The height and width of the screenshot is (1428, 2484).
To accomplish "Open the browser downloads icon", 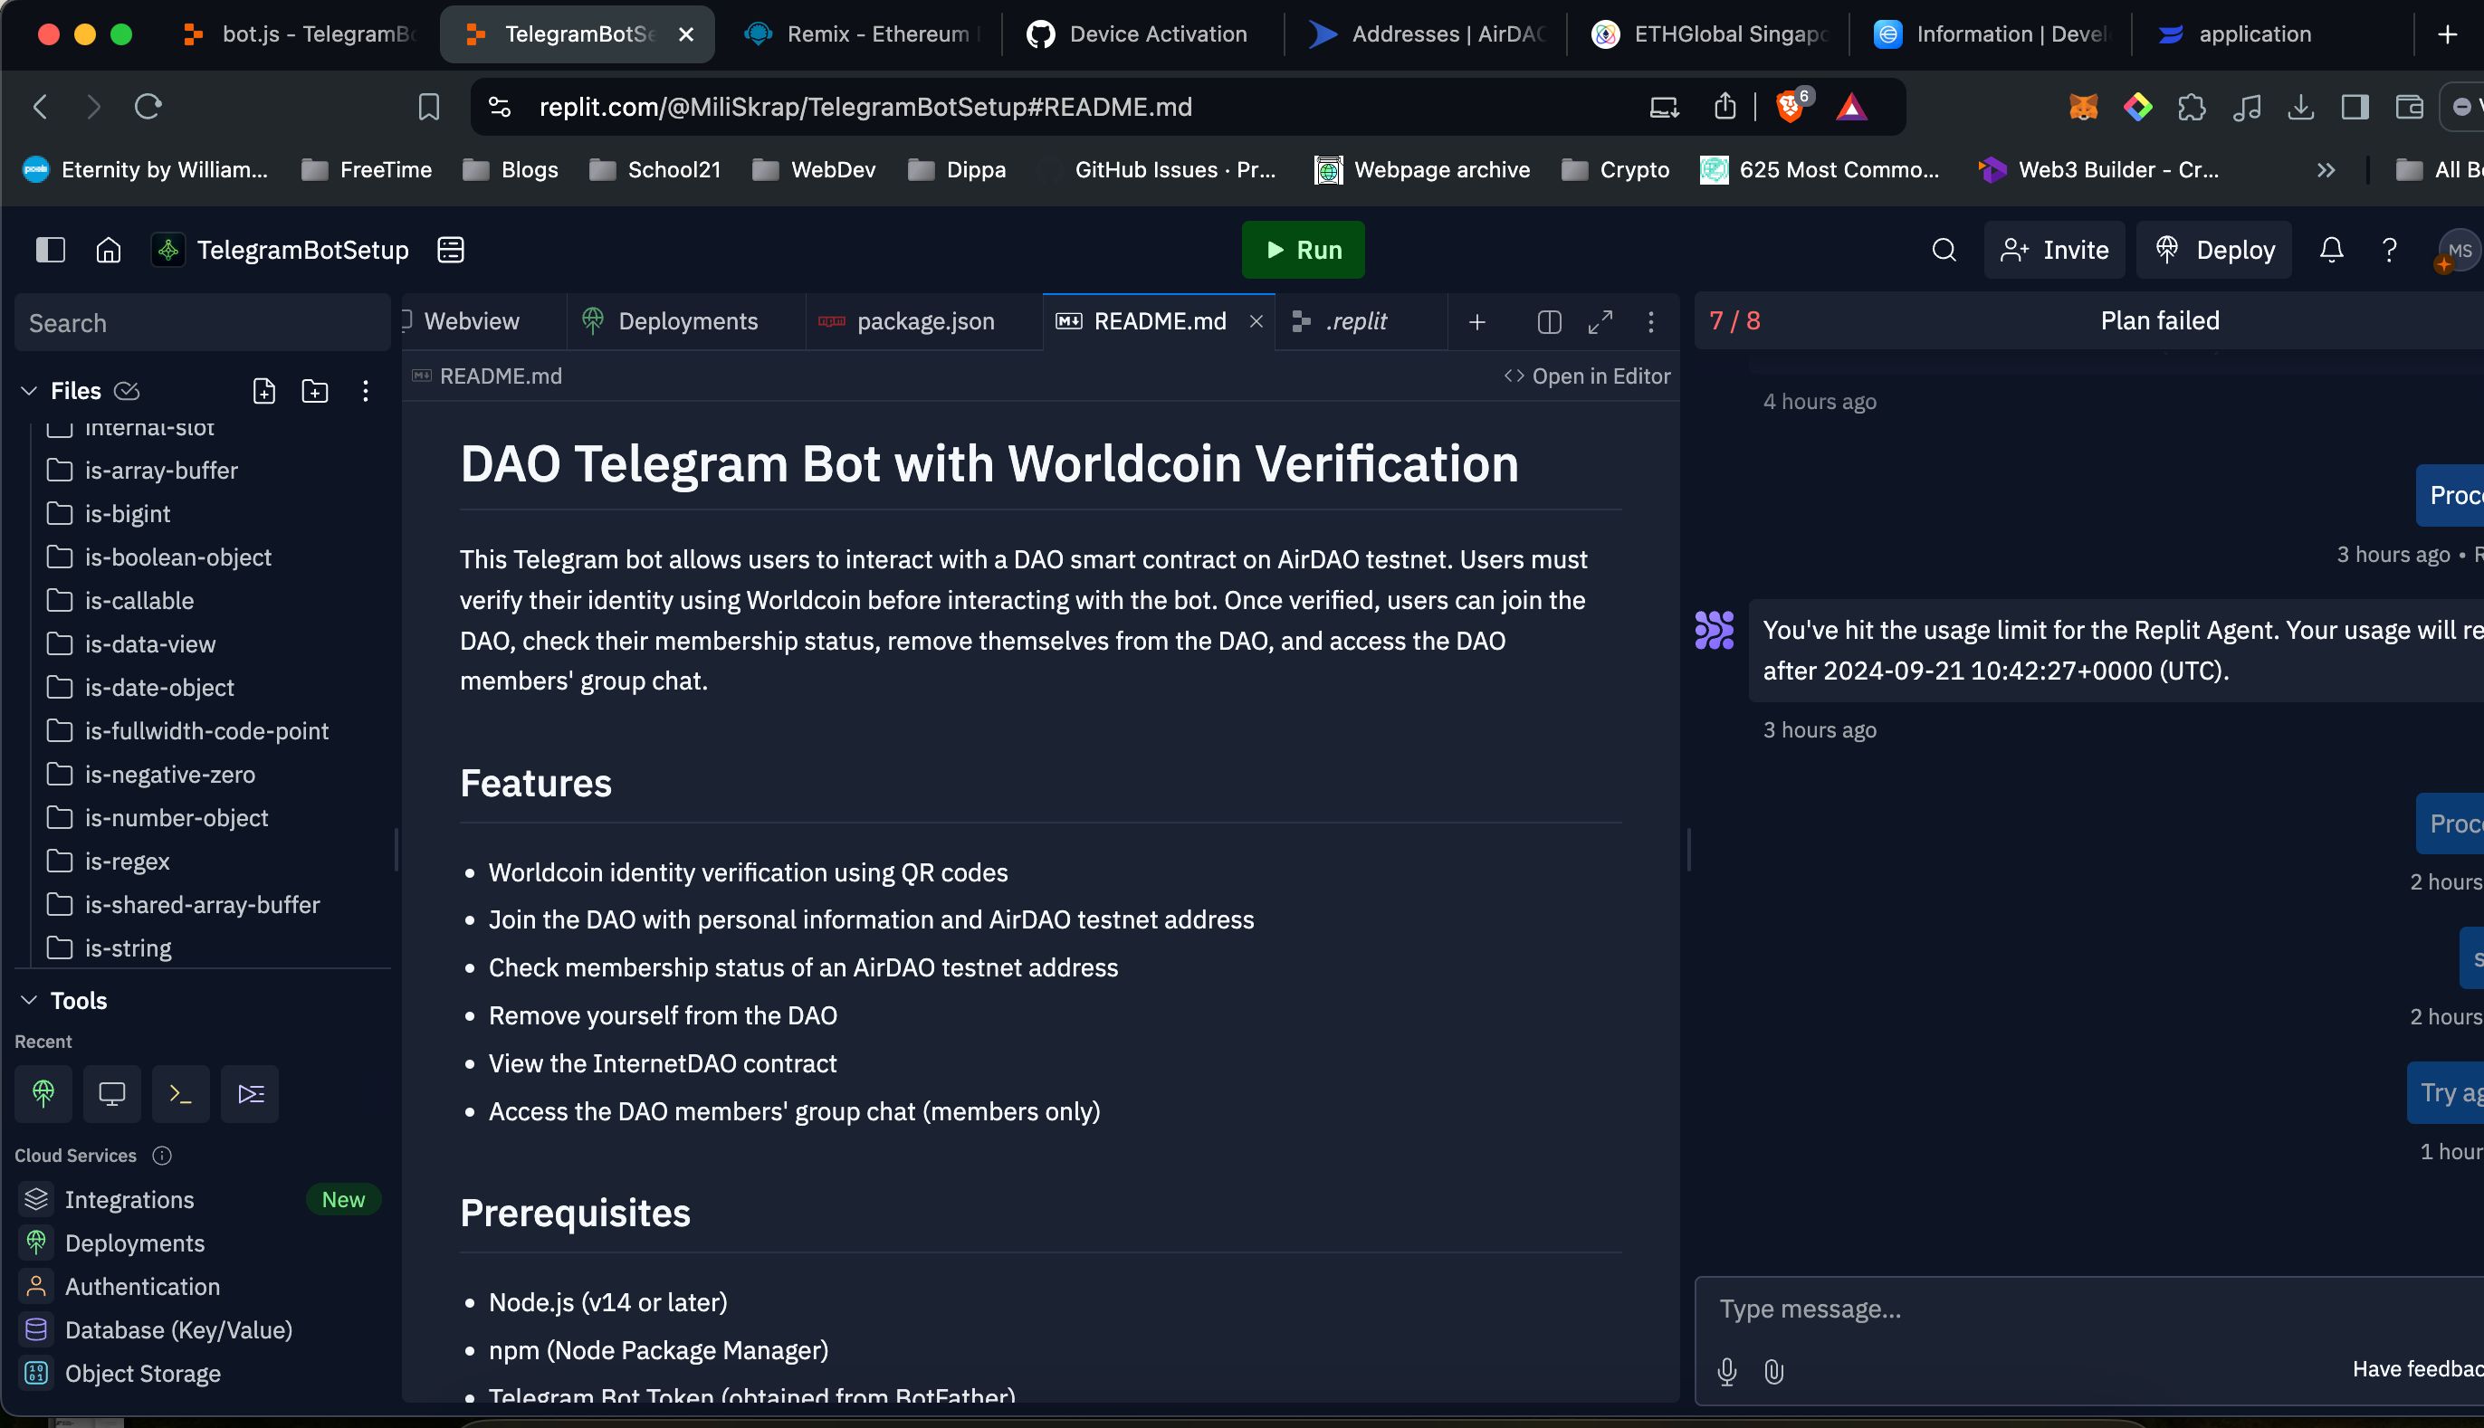I will point(2300,107).
